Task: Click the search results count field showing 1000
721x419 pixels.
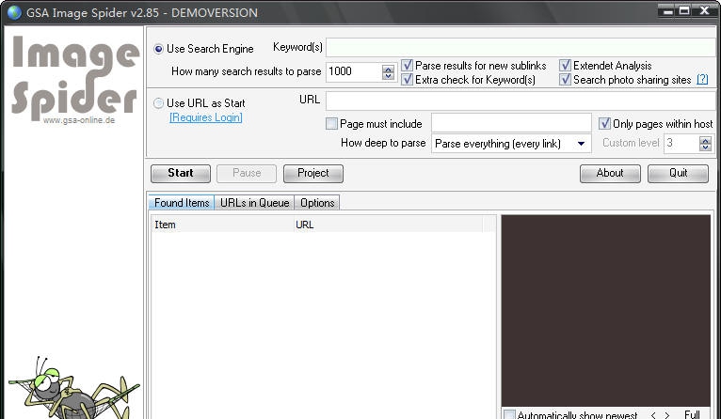Action: (x=354, y=71)
